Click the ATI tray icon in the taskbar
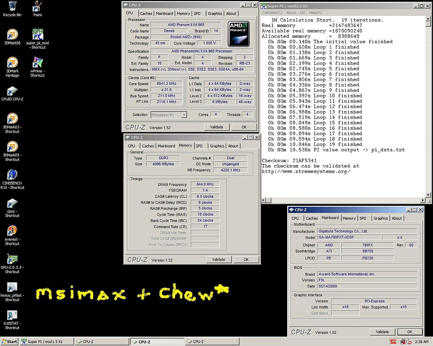The image size is (433, 346). (x=393, y=341)
